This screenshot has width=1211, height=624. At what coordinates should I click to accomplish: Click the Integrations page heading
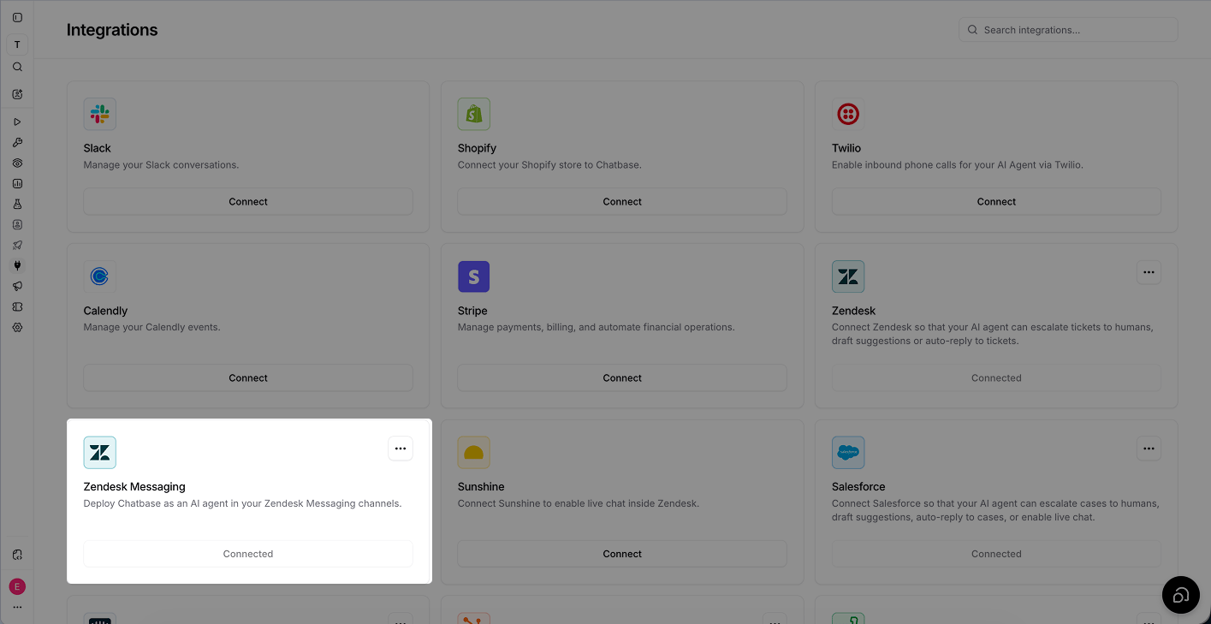[x=112, y=30]
